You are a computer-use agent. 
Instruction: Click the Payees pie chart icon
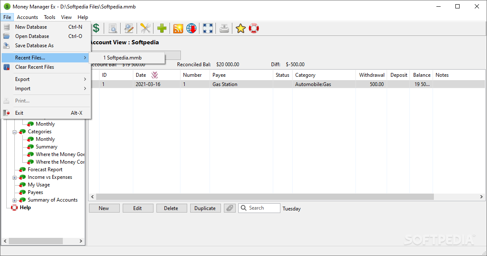(x=22, y=192)
